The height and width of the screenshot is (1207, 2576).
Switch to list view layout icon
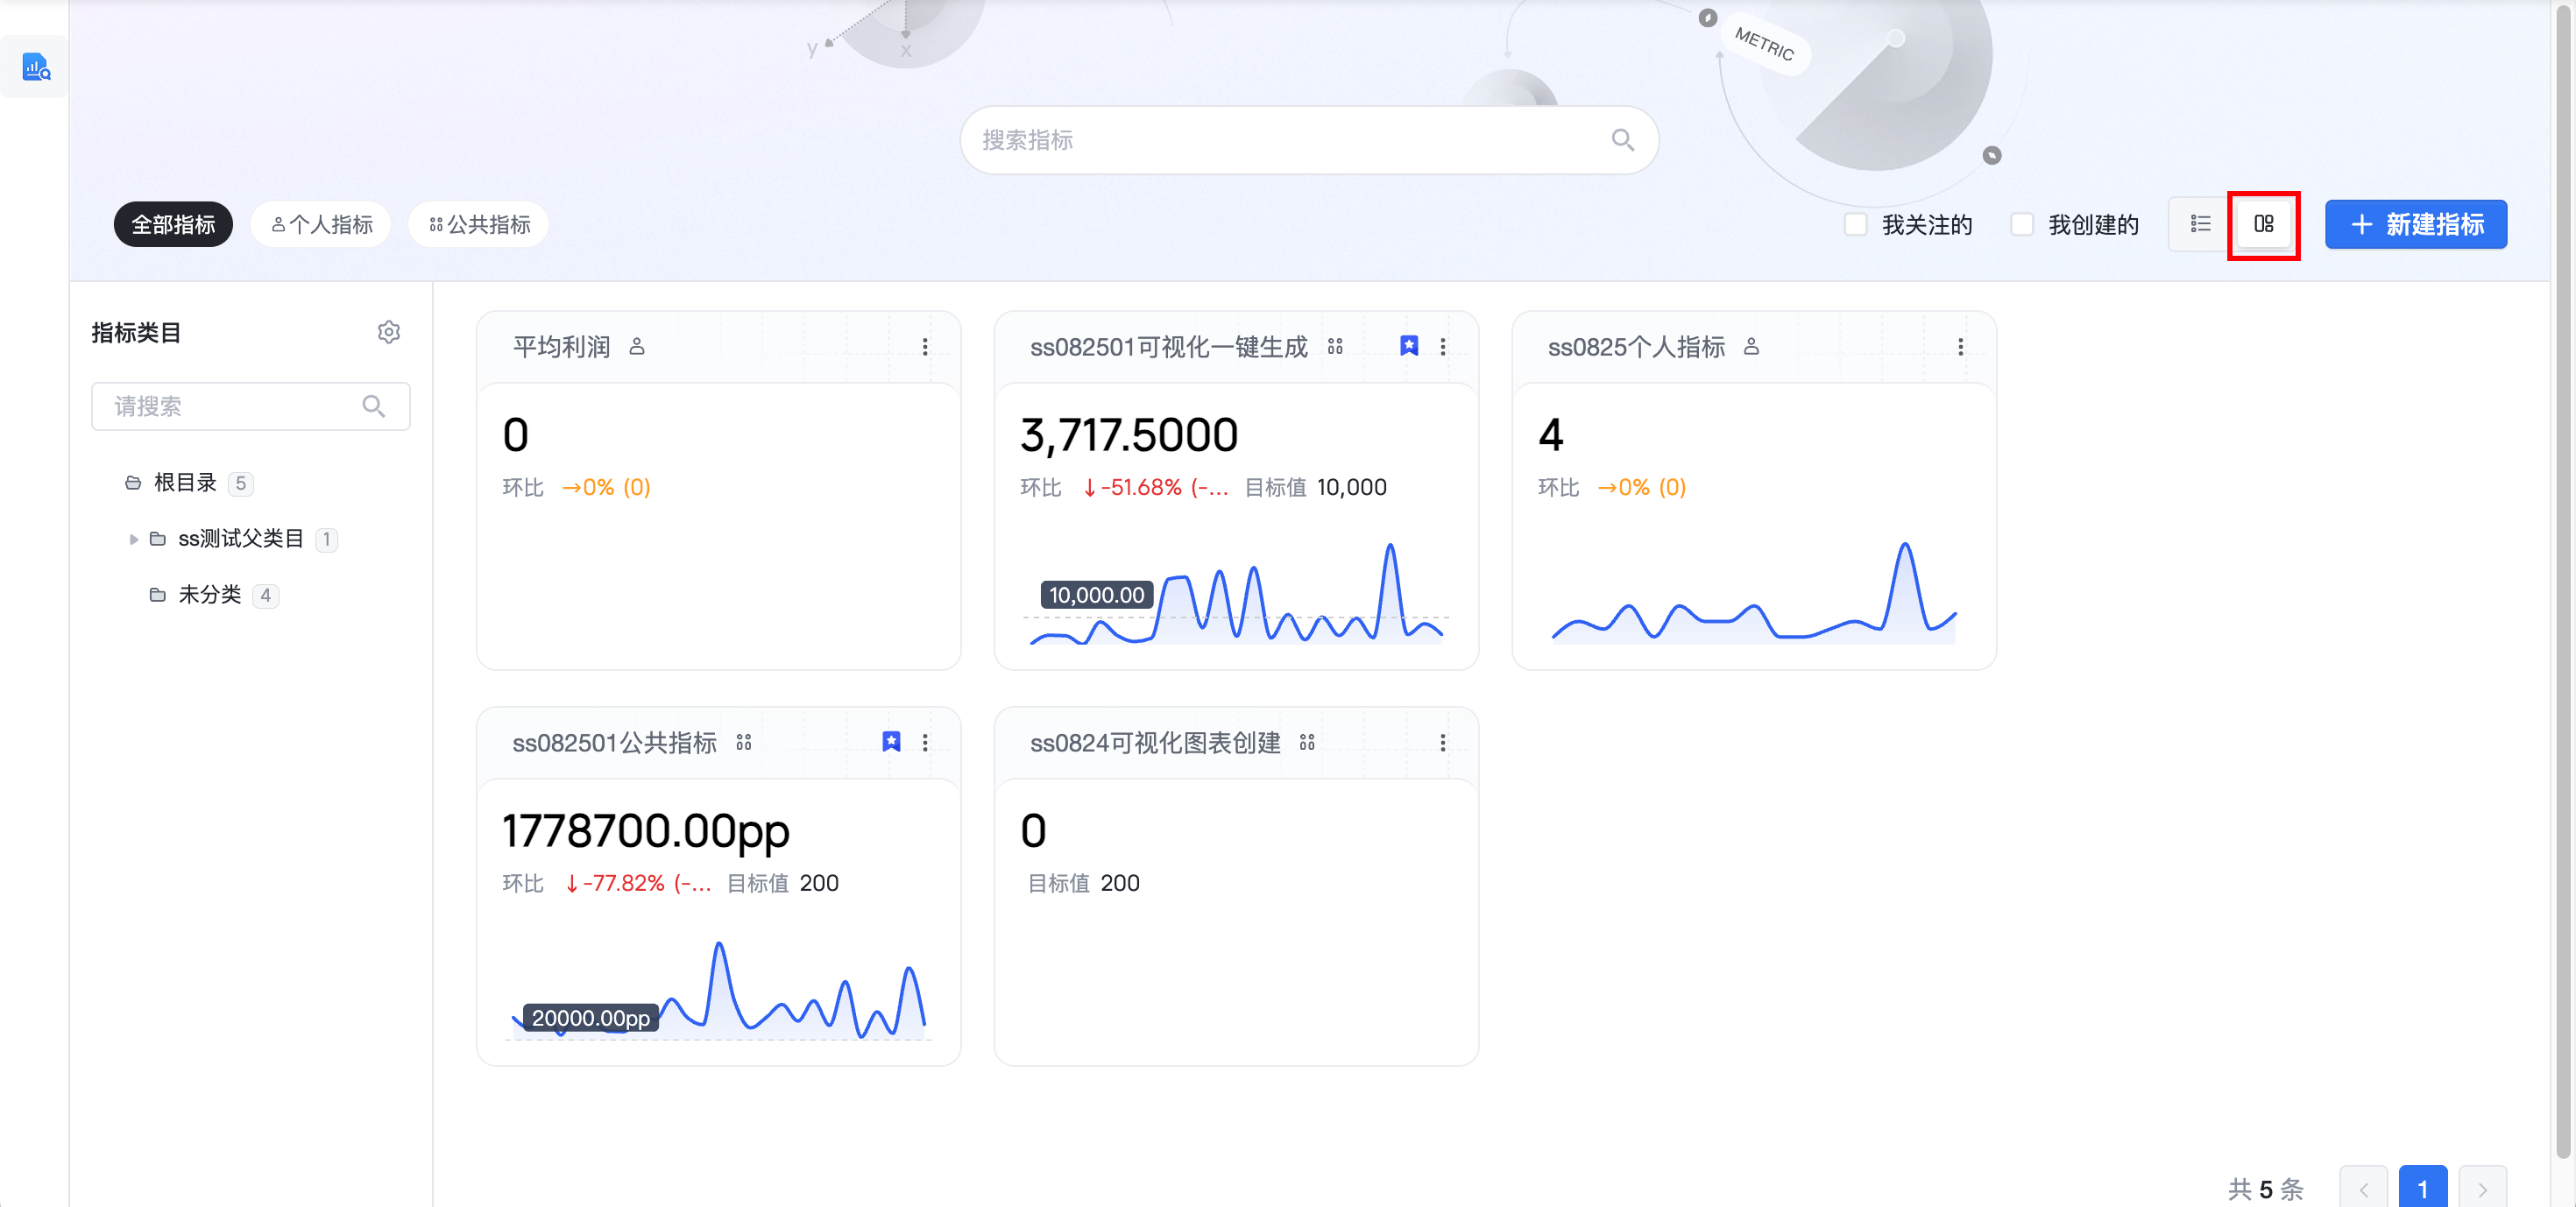[2200, 224]
